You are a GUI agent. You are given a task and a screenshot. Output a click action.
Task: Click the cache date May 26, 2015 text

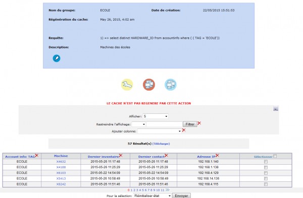click(117, 20)
